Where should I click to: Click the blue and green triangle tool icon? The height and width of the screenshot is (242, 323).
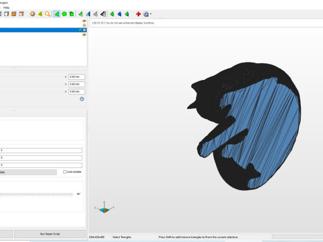88,14
